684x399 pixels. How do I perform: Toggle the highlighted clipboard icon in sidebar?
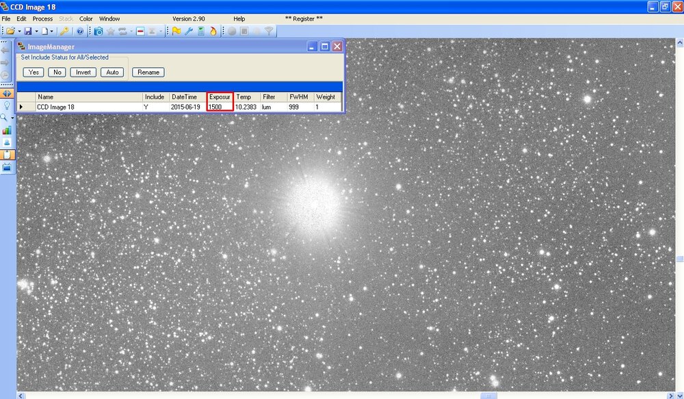7,155
